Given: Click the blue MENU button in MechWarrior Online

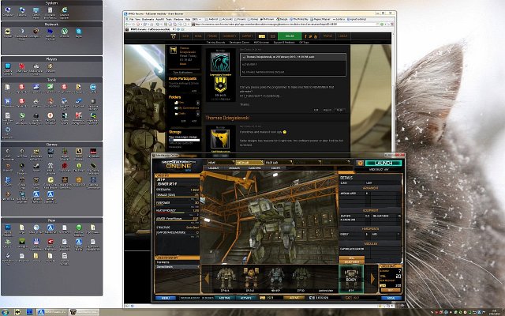Looking at the screenshot, I should tap(165, 298).
